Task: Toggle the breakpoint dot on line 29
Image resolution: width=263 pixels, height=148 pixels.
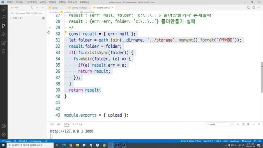Action: (50, 28)
